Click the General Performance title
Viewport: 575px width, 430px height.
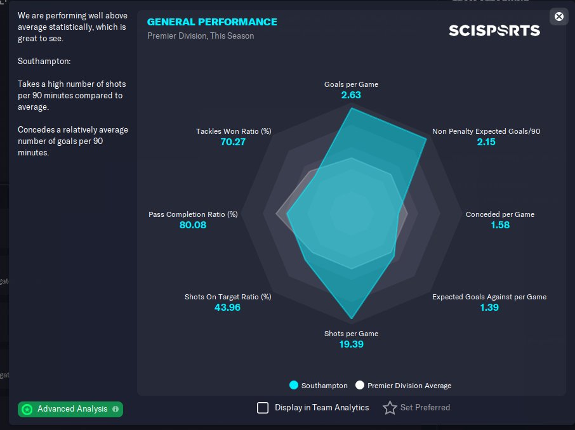click(x=212, y=22)
